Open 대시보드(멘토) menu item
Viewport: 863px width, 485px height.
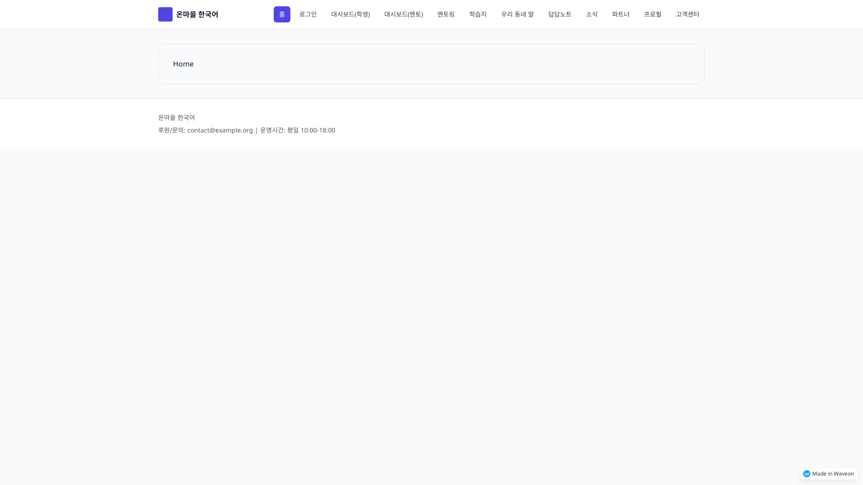point(403,14)
